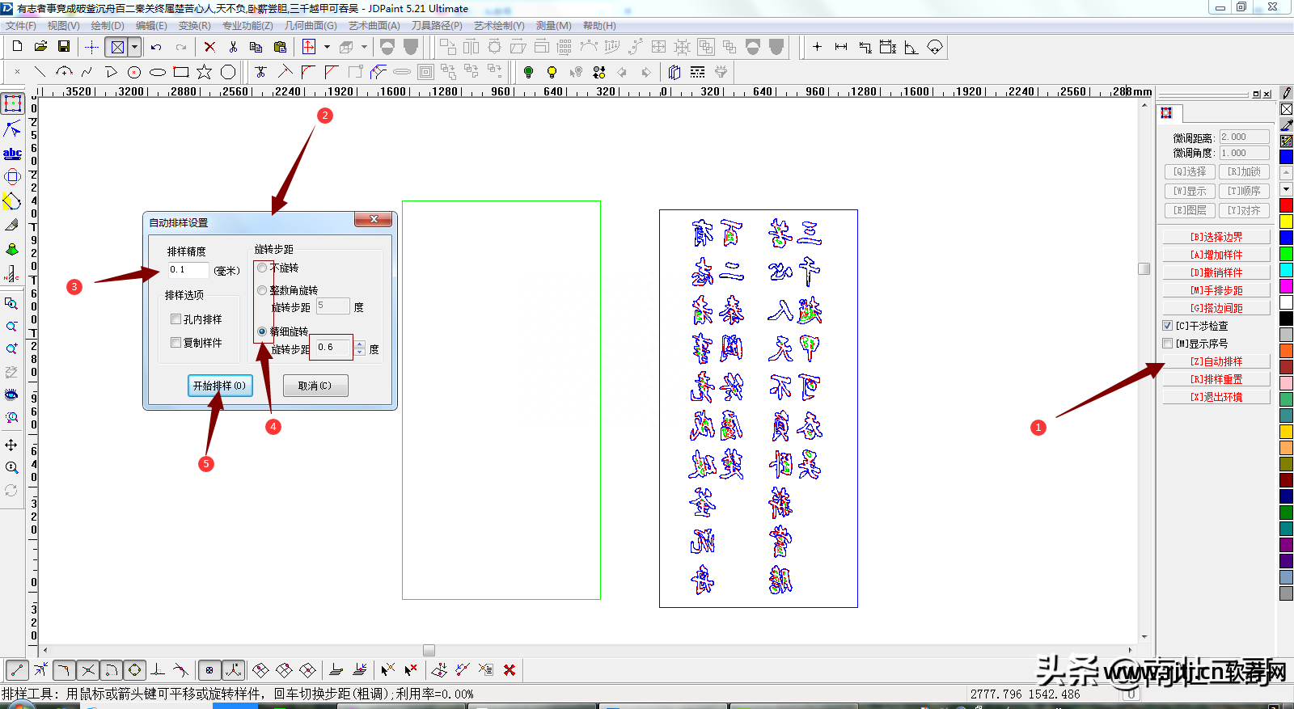Click the [Z]自动排样 button
The width and height of the screenshot is (1294, 709).
tap(1216, 361)
